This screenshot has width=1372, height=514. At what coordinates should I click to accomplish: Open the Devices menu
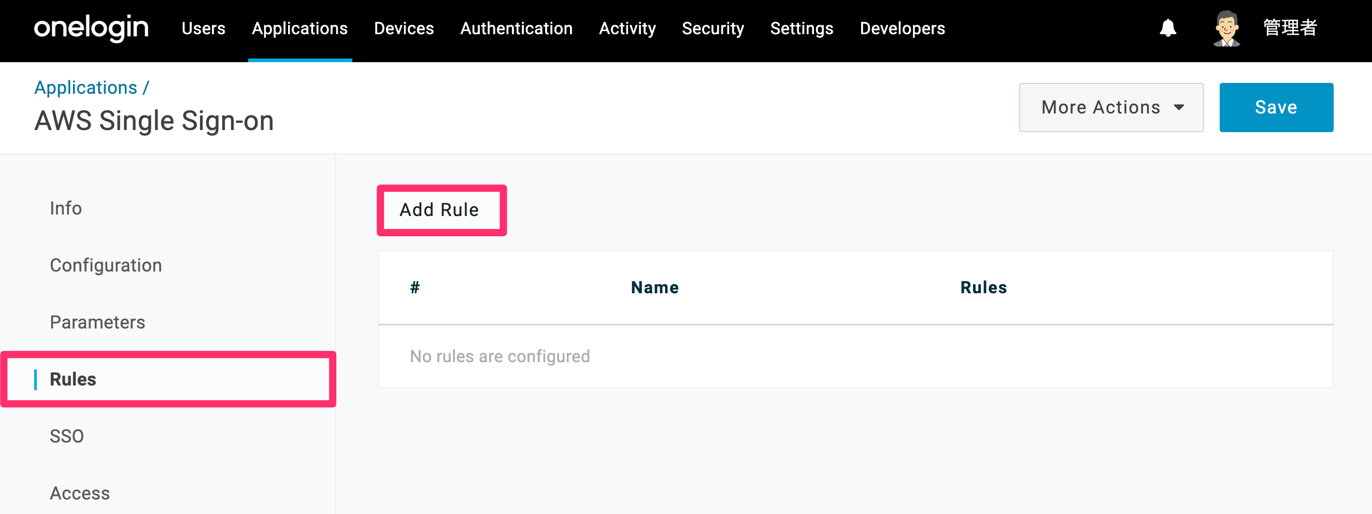pyautogui.click(x=404, y=28)
